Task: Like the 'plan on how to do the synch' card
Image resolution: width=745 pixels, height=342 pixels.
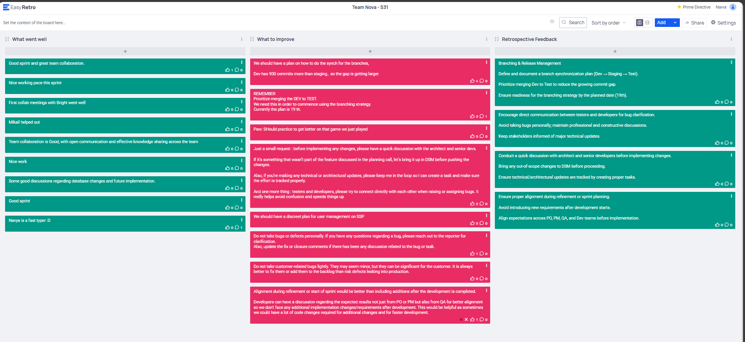Action: point(472,81)
